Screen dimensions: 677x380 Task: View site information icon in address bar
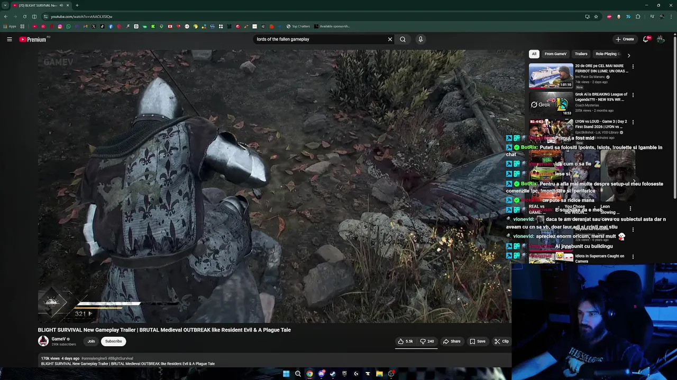[45, 16]
